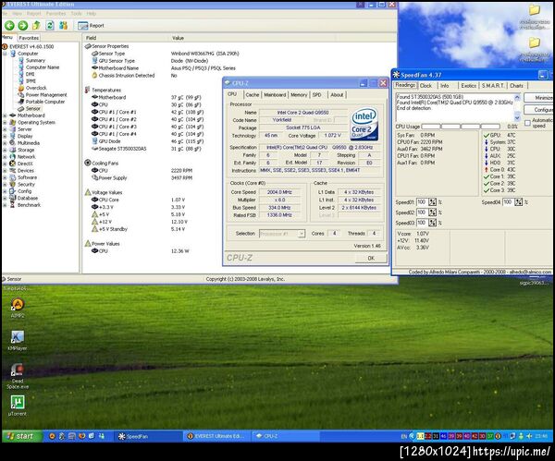Open the Dead Space.exe desktop icon
Viewport: 555px width, 461px height.
pos(18,370)
